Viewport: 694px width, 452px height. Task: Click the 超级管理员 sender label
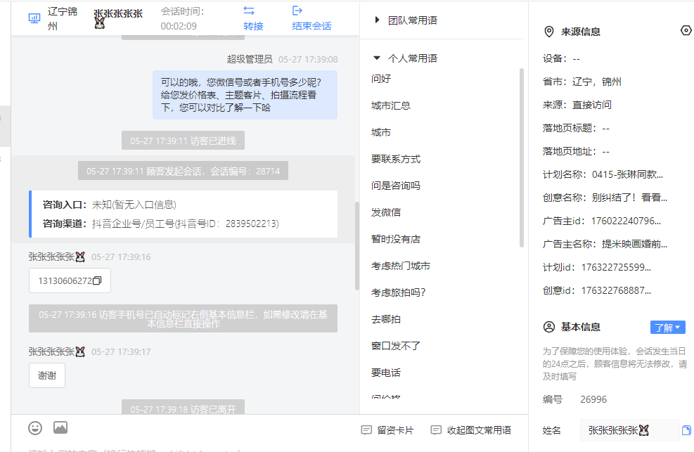pos(250,59)
